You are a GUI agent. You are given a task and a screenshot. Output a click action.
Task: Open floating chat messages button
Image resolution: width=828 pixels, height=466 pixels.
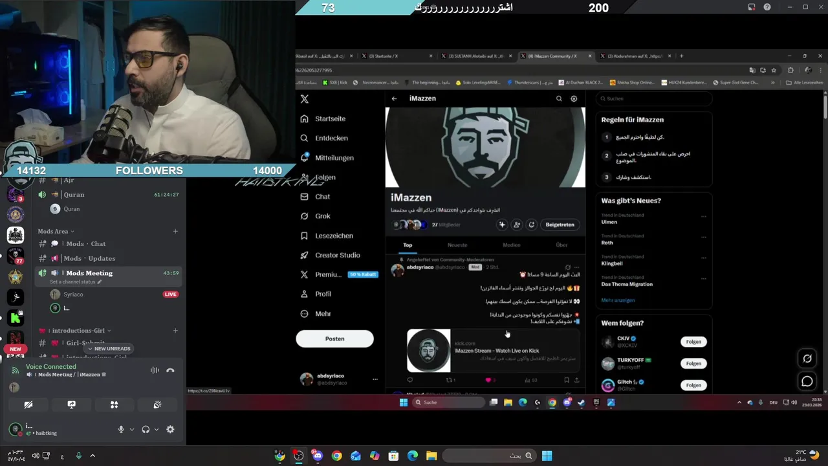point(807,381)
